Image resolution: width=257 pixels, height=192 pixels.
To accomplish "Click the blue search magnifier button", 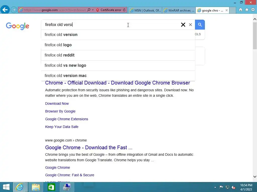I will [200, 25].
